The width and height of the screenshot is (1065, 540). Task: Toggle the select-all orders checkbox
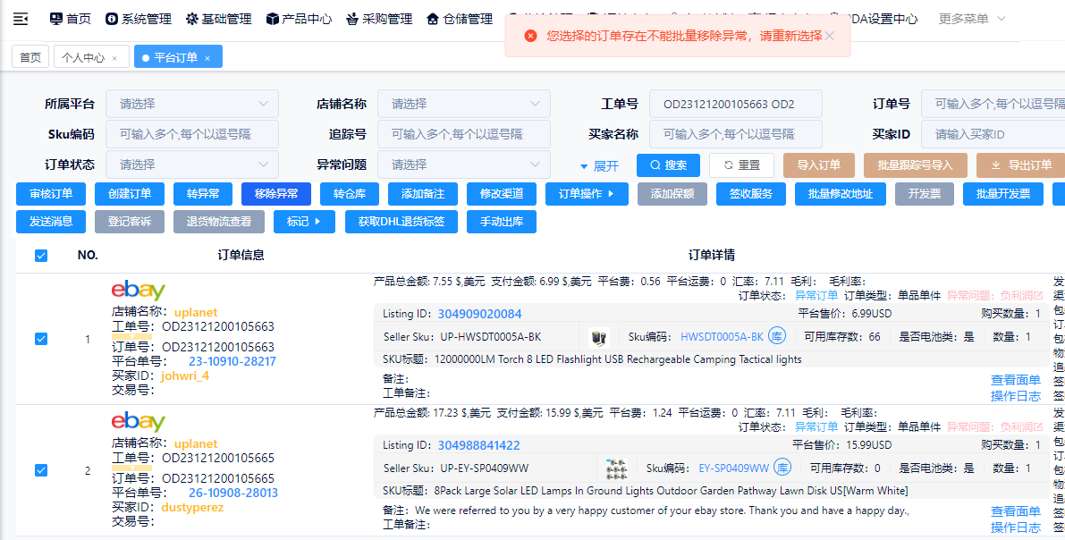click(x=41, y=256)
